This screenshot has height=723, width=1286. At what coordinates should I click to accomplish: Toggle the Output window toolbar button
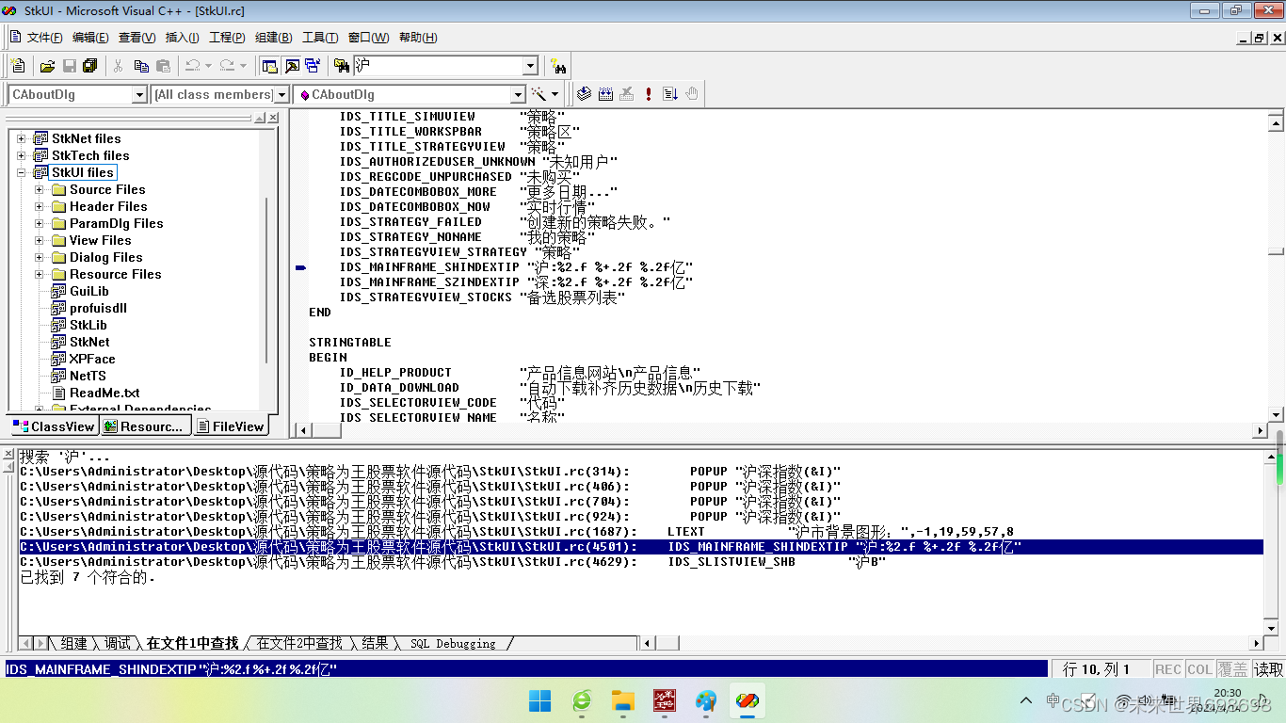(292, 66)
